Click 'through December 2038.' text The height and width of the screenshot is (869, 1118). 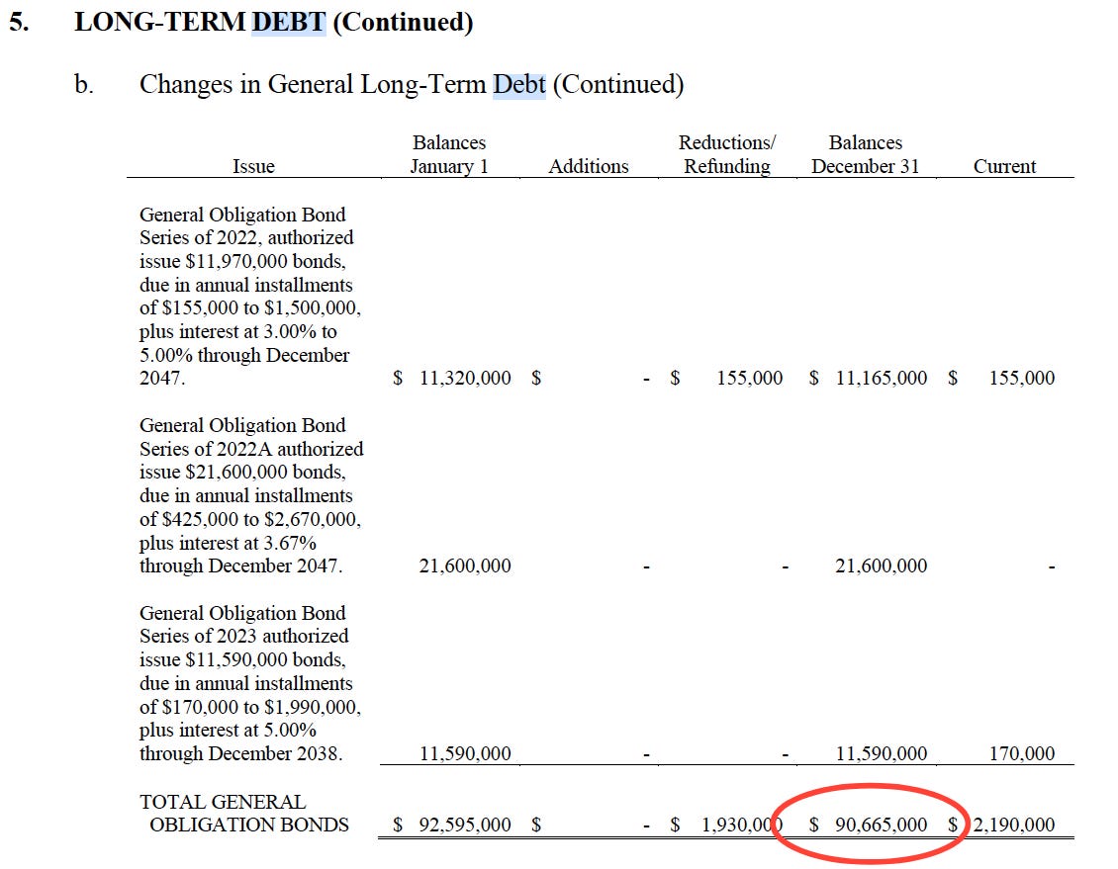241,753
